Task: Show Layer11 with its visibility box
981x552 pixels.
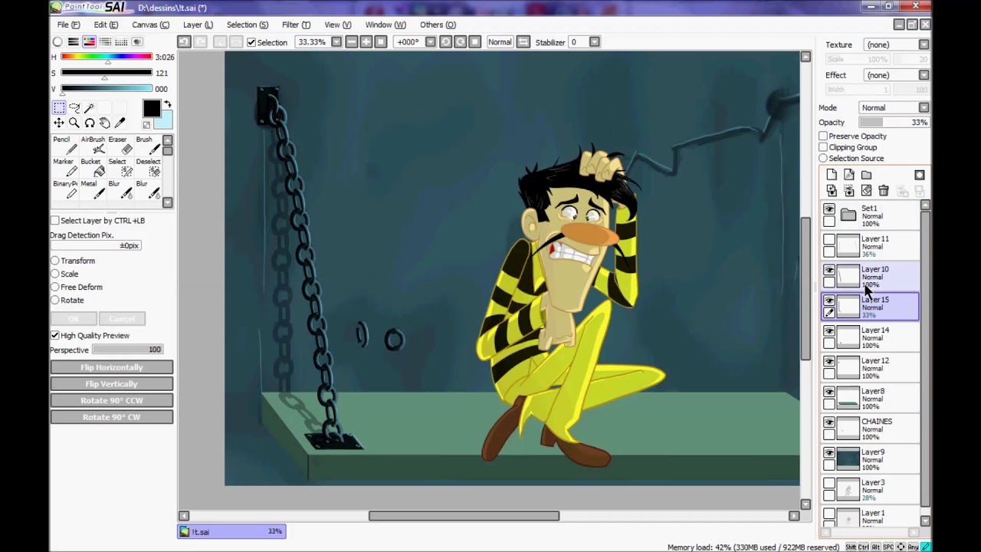Action: coord(829,240)
